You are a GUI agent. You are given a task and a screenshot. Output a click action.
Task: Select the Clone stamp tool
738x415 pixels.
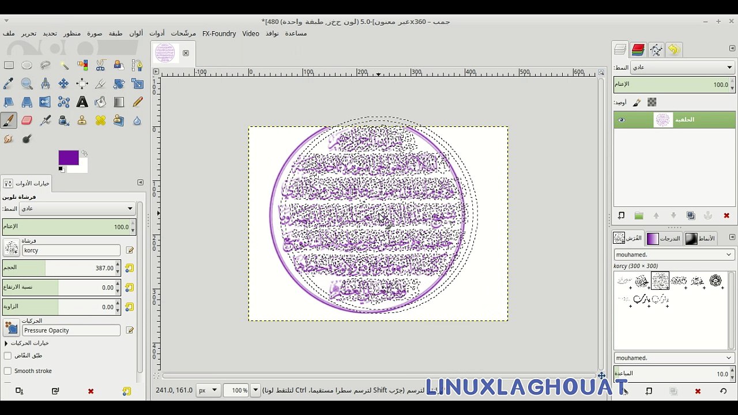coord(82,120)
